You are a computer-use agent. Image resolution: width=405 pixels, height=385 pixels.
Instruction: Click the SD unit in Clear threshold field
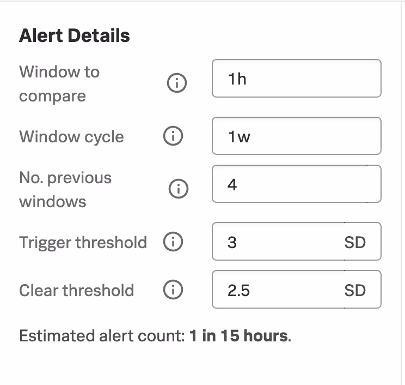pos(355,290)
